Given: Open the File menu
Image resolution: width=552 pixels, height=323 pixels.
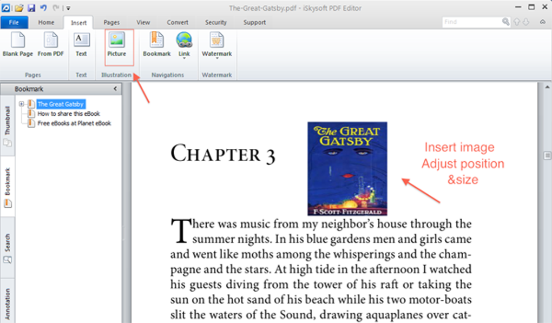Looking at the screenshot, I should (x=14, y=22).
